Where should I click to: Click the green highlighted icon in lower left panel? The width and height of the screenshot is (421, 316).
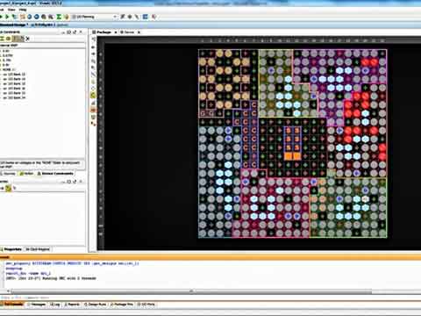tap(8, 188)
